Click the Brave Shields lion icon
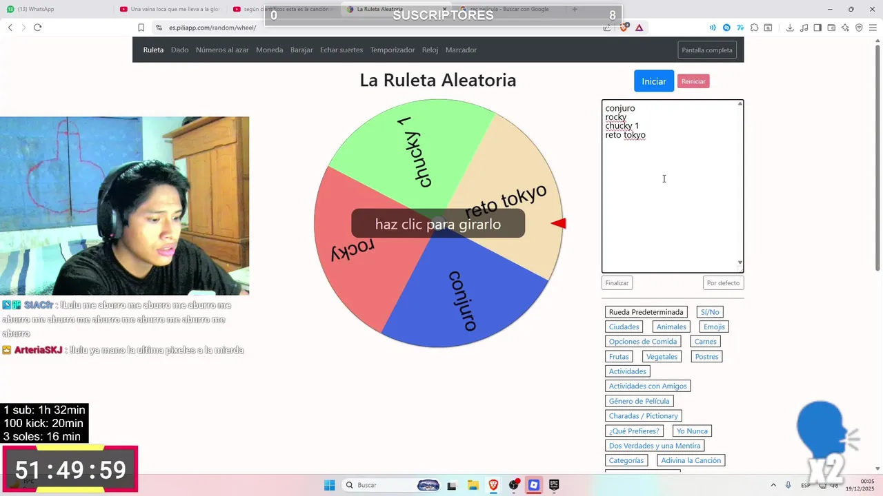This screenshot has width=883, height=496. click(624, 28)
